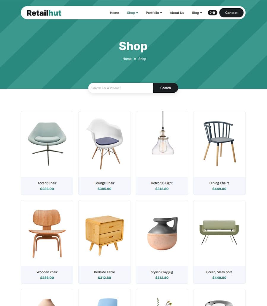Expand the Blog dropdown menu
This screenshot has width=267, height=306.
[197, 13]
